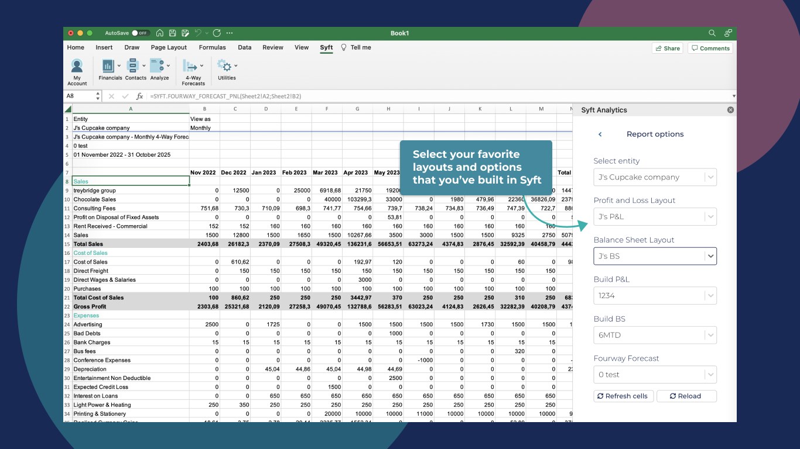Select the 'Consulting Fees' cell
The height and width of the screenshot is (449, 800).
point(131,208)
